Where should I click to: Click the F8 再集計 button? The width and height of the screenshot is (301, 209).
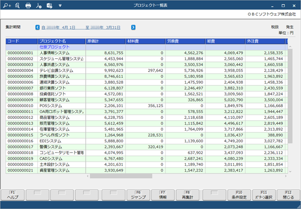188,195
